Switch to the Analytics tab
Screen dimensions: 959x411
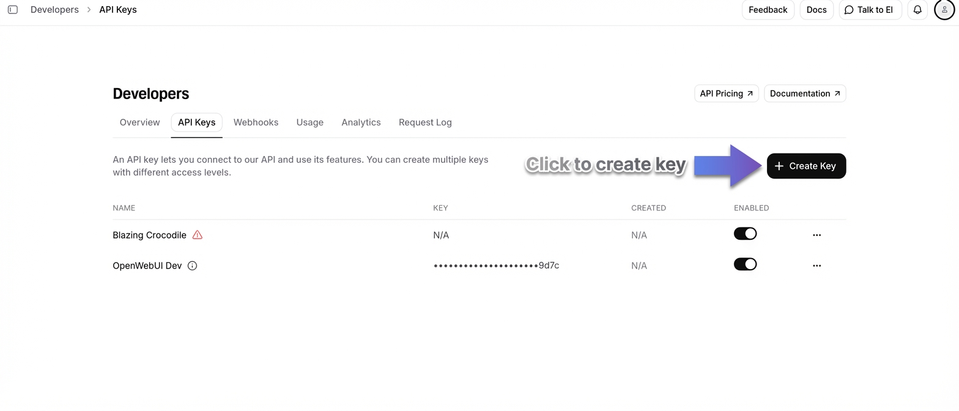pyautogui.click(x=361, y=122)
